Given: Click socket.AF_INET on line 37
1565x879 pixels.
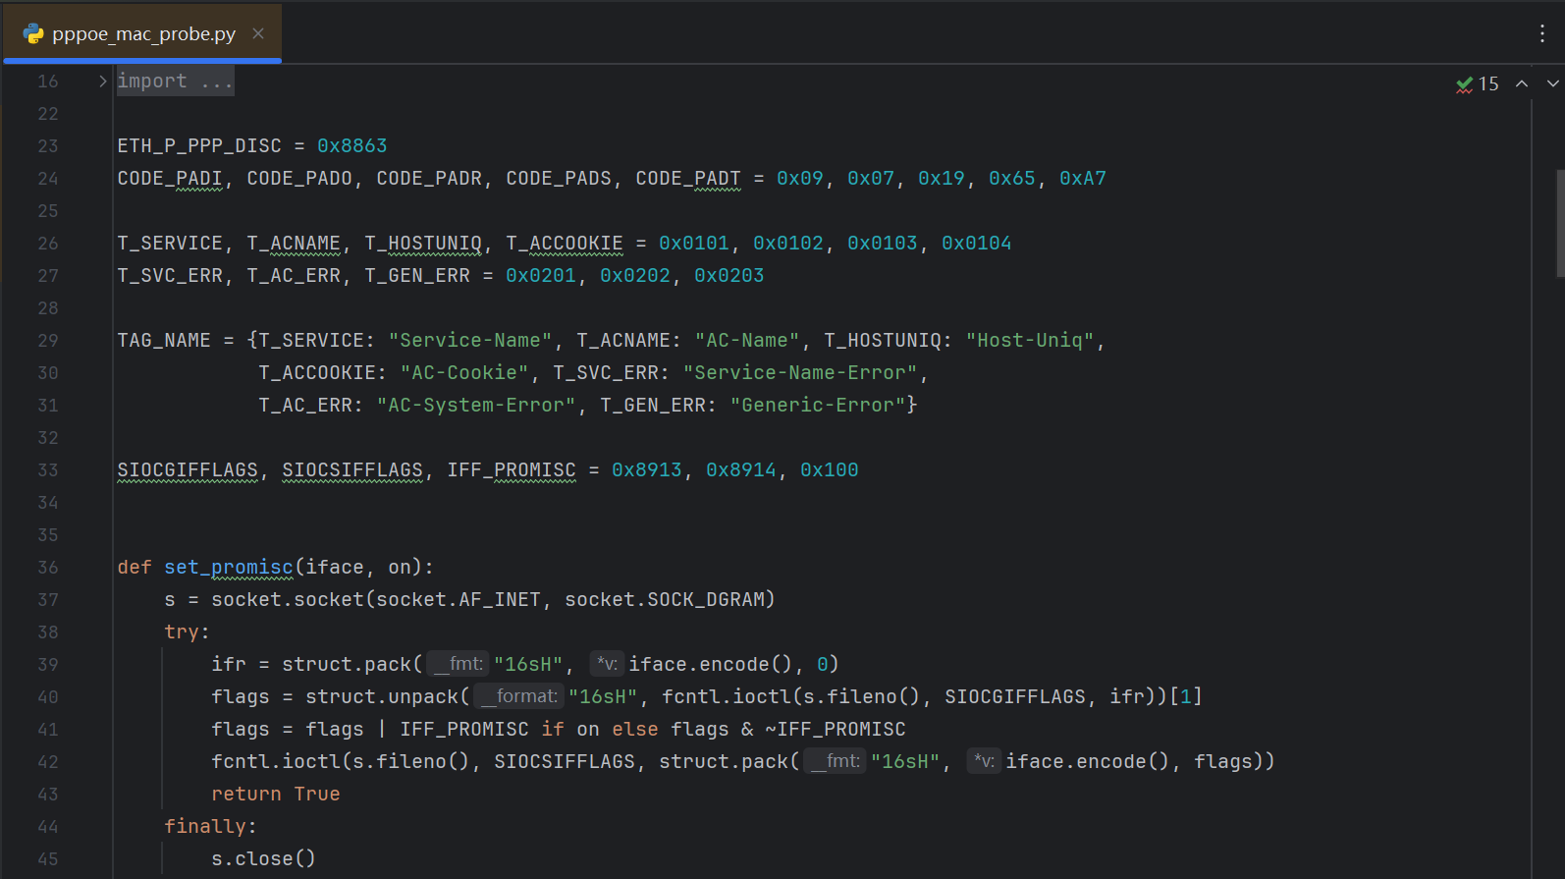Looking at the screenshot, I should coord(459,600).
